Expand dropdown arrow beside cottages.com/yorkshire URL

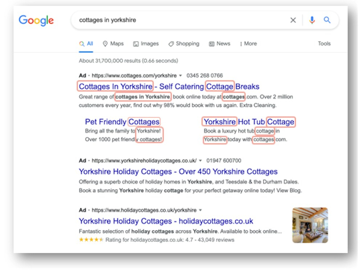click(x=180, y=76)
